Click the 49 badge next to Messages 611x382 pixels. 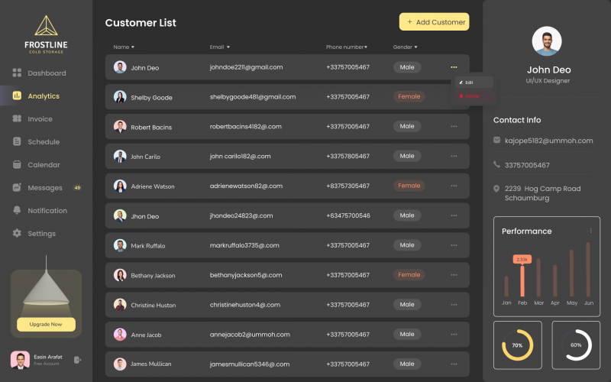77,187
